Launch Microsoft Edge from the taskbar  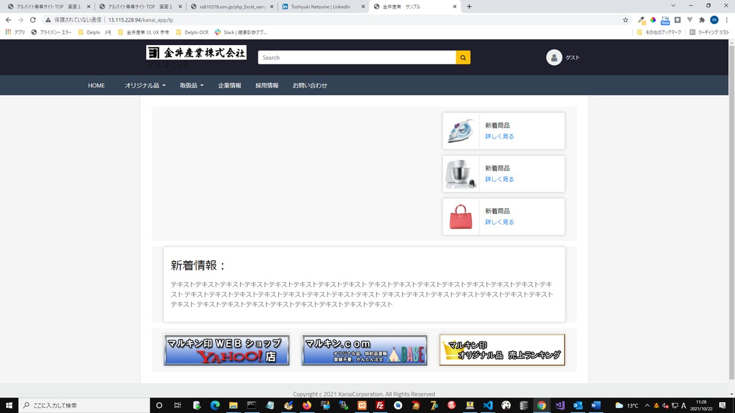pos(215,405)
